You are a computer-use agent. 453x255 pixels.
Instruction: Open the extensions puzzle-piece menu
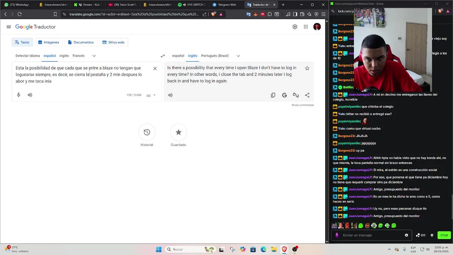tap(270, 14)
